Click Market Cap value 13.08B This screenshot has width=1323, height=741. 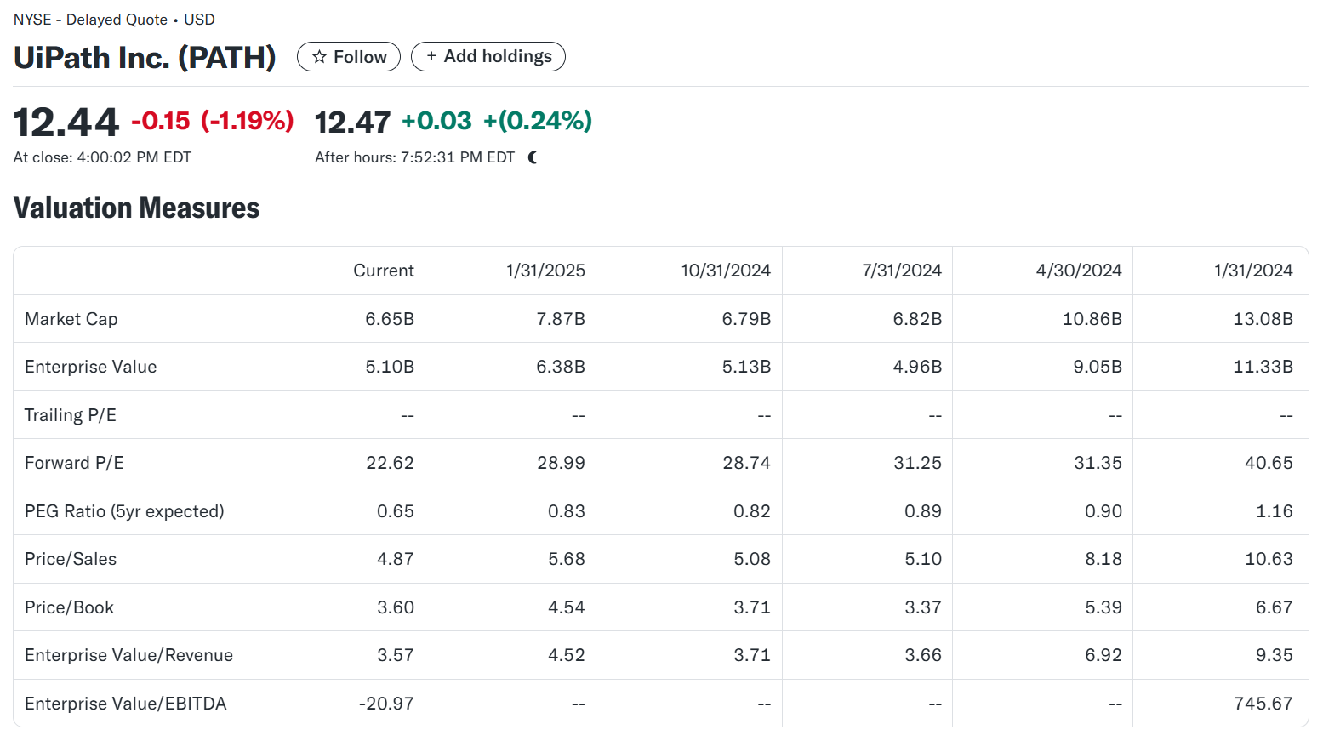(1263, 319)
